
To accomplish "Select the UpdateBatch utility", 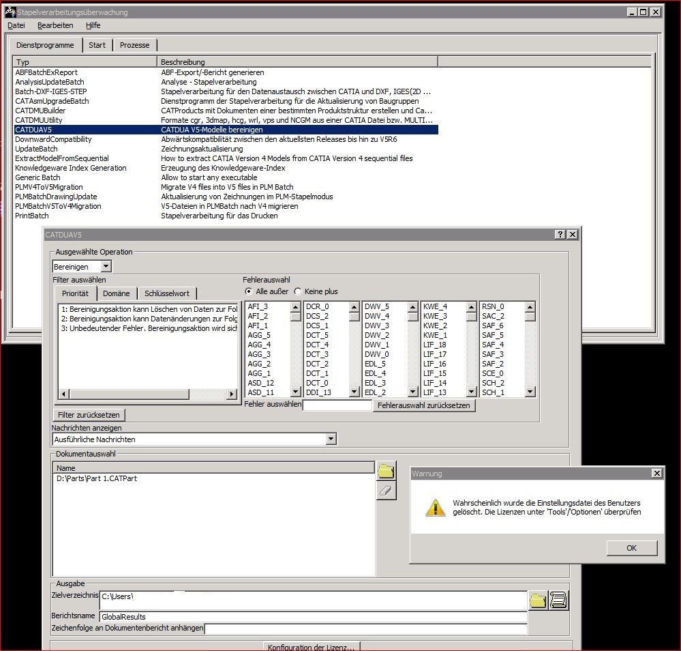I will click(226, 149).
